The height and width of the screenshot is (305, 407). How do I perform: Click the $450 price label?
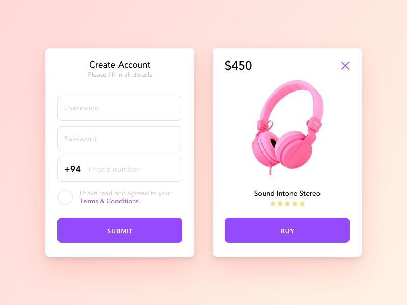pos(238,66)
